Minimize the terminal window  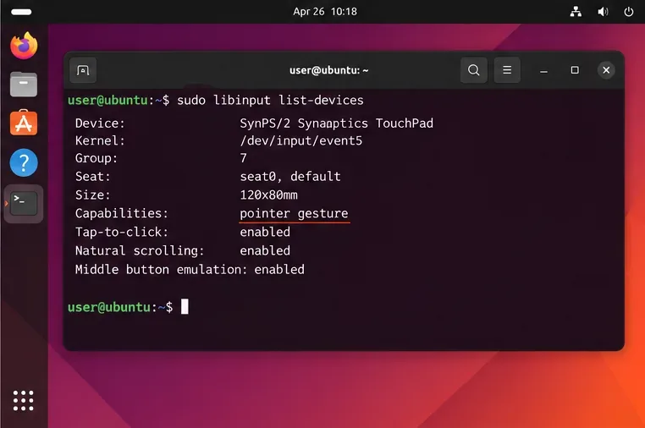pyautogui.click(x=543, y=70)
